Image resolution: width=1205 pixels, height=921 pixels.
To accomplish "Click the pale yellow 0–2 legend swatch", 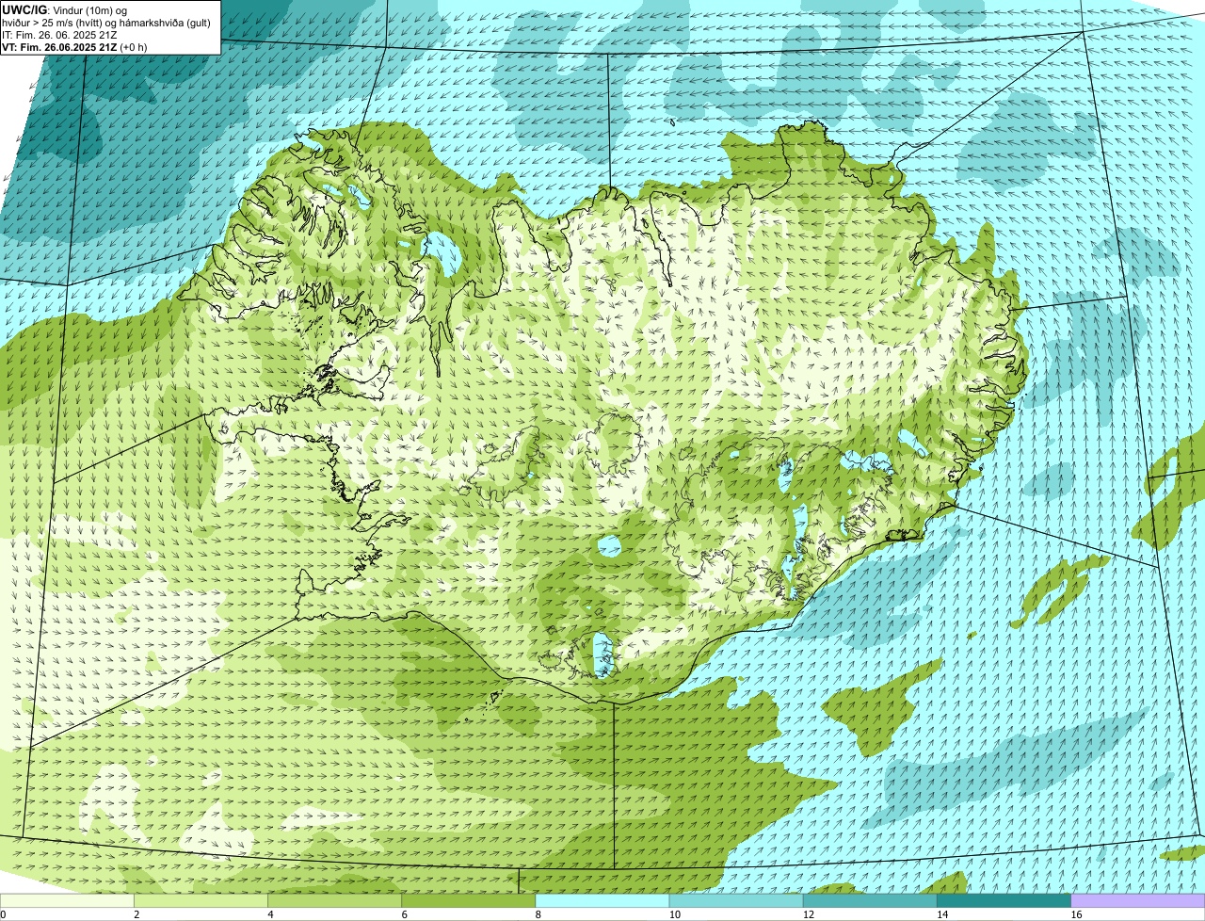I will pyautogui.click(x=67, y=901).
